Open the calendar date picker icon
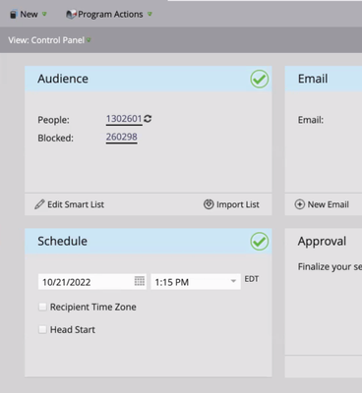The image size is (362, 393). (140, 281)
